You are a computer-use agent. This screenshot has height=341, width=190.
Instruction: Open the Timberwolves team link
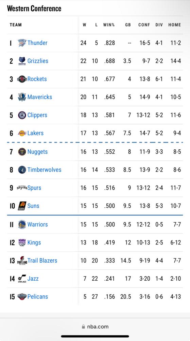44,170
